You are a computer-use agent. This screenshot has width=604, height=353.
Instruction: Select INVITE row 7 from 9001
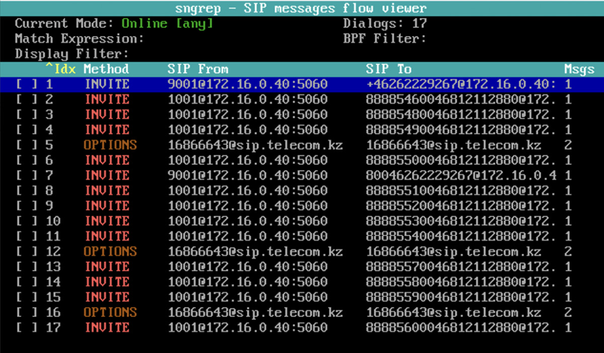point(302,176)
